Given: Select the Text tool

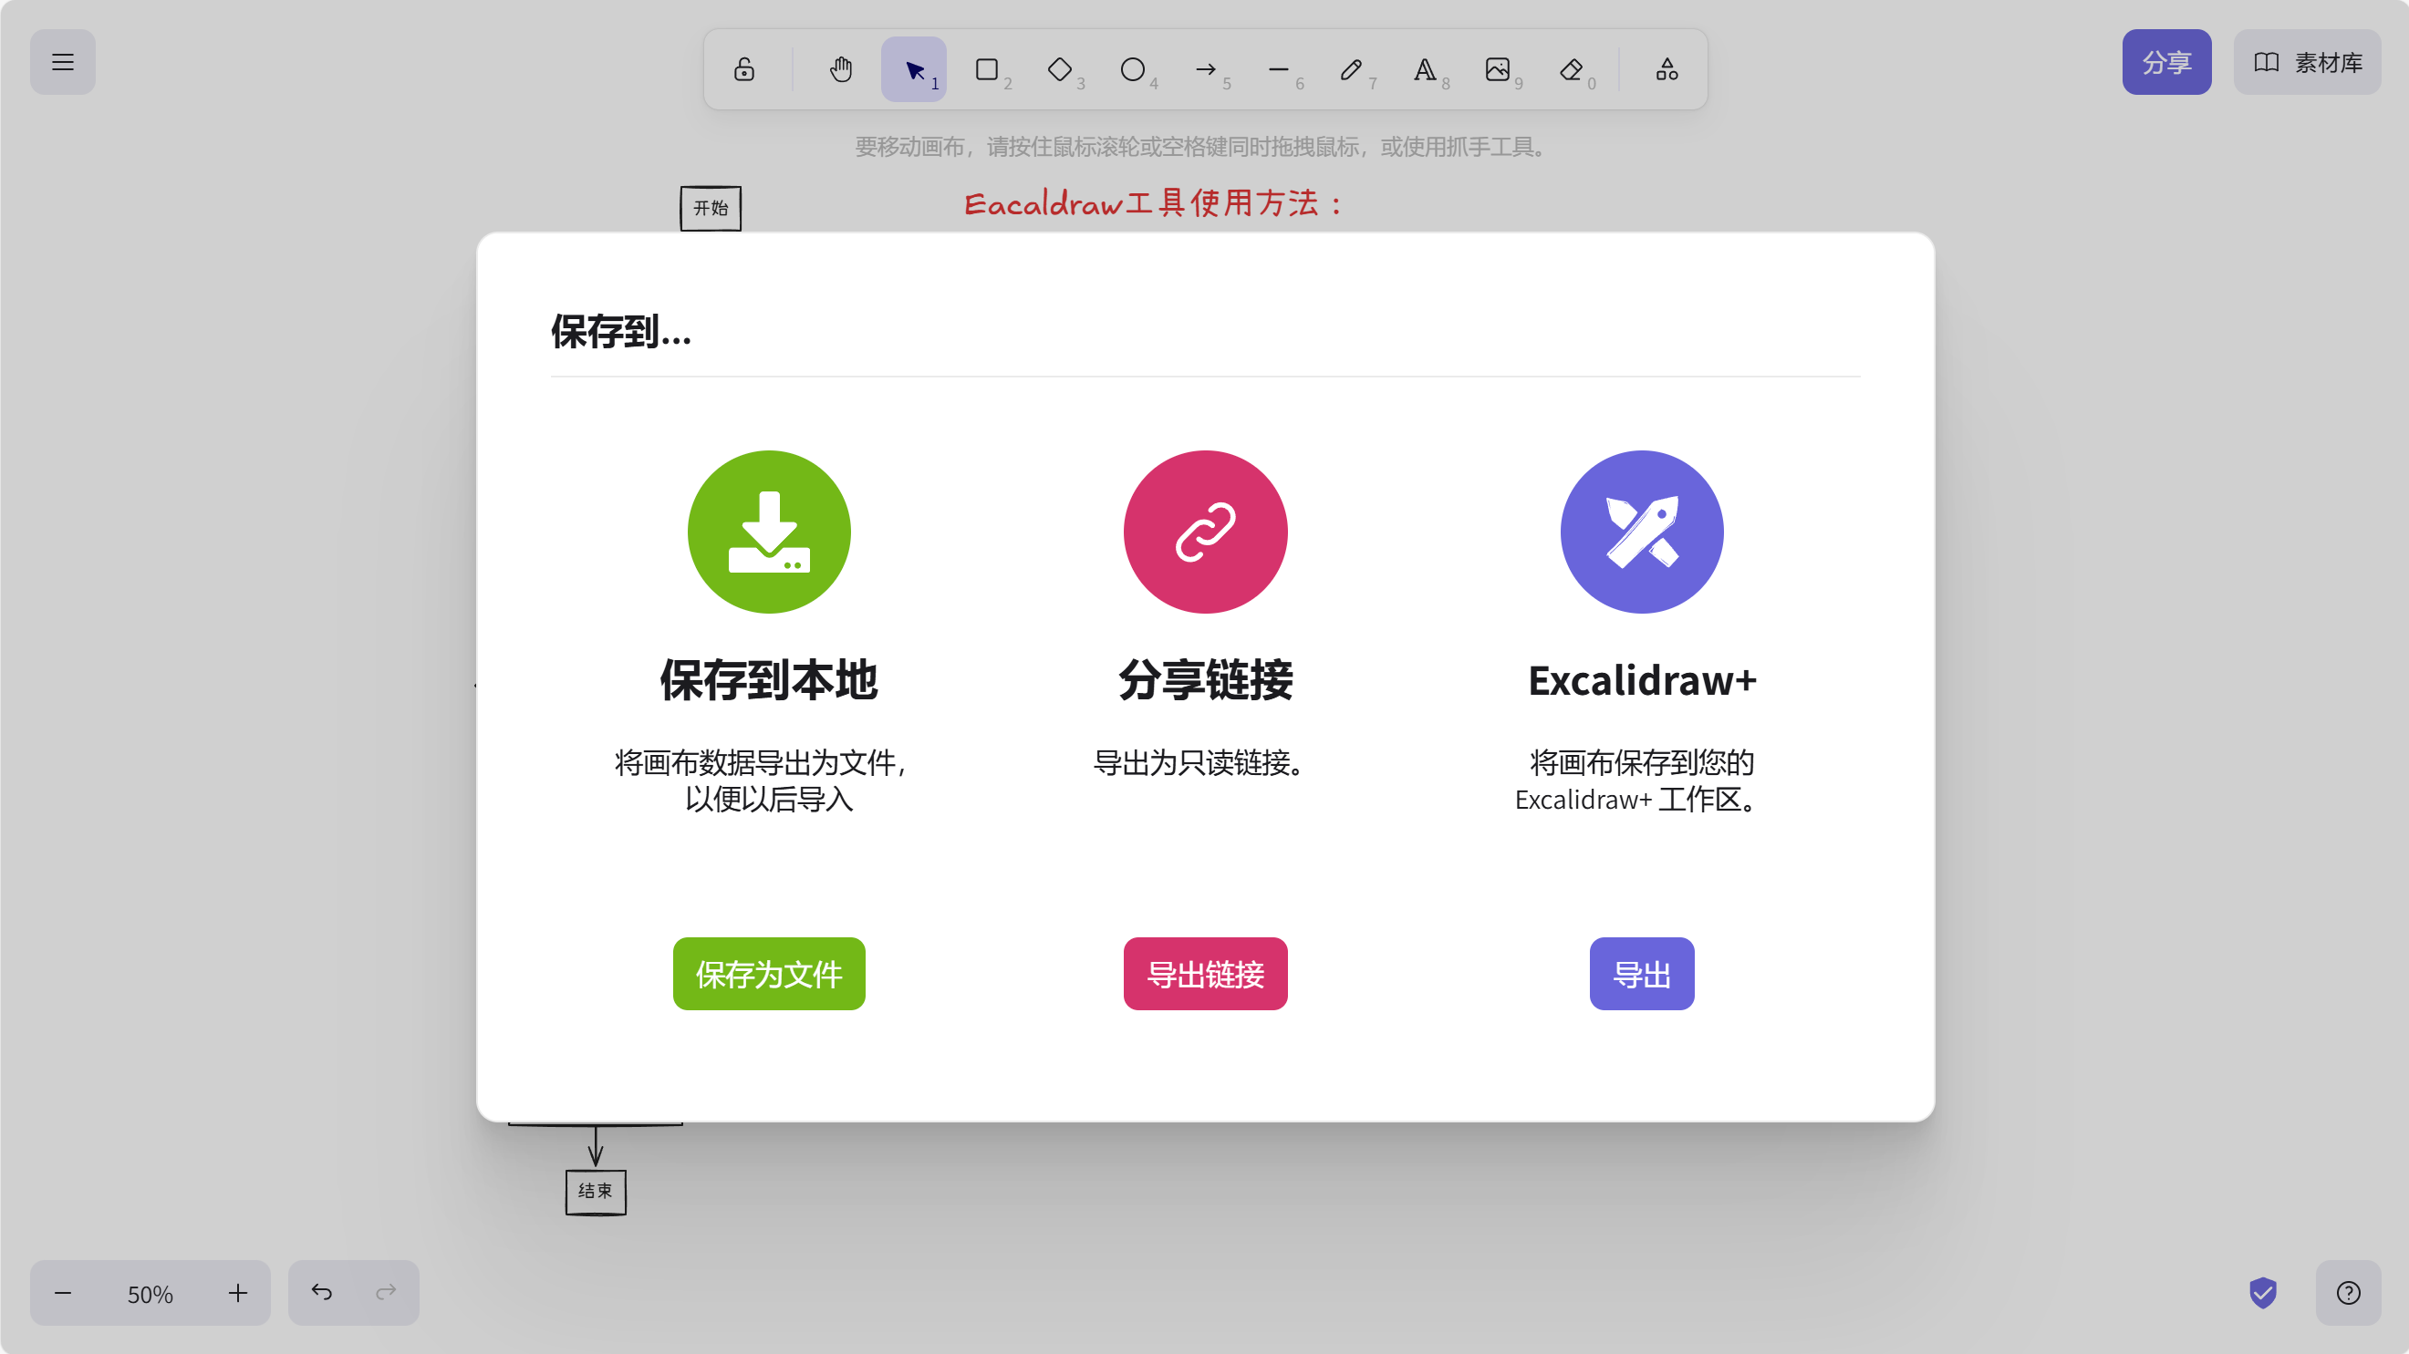Looking at the screenshot, I should [1424, 68].
